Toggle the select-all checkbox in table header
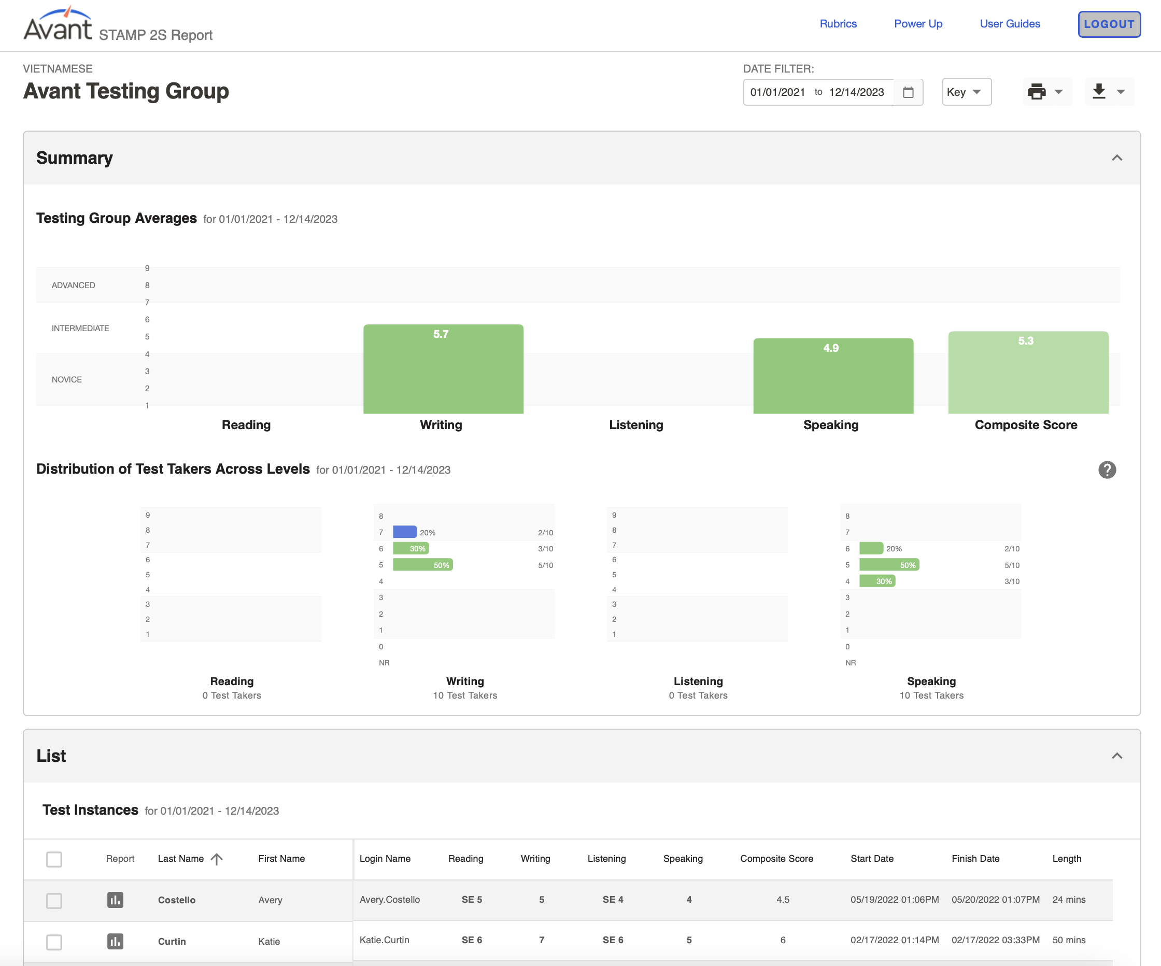Viewport: 1161px width, 966px height. pos(54,859)
